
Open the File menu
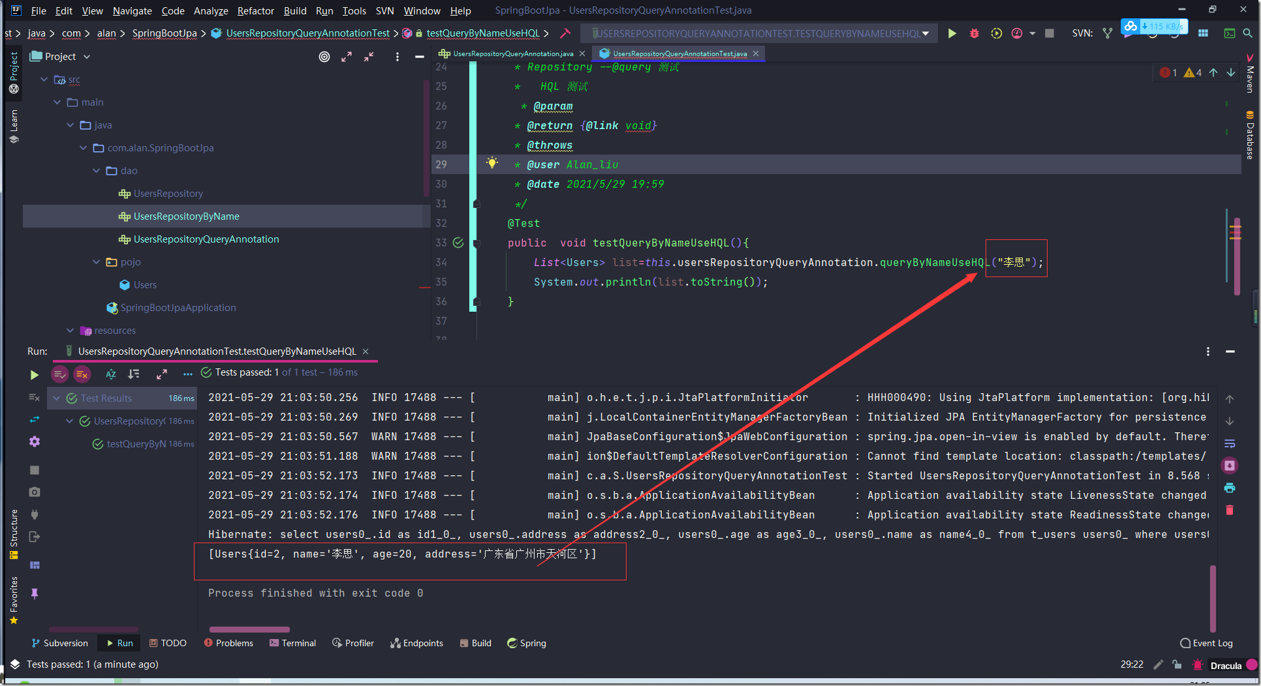pos(38,10)
